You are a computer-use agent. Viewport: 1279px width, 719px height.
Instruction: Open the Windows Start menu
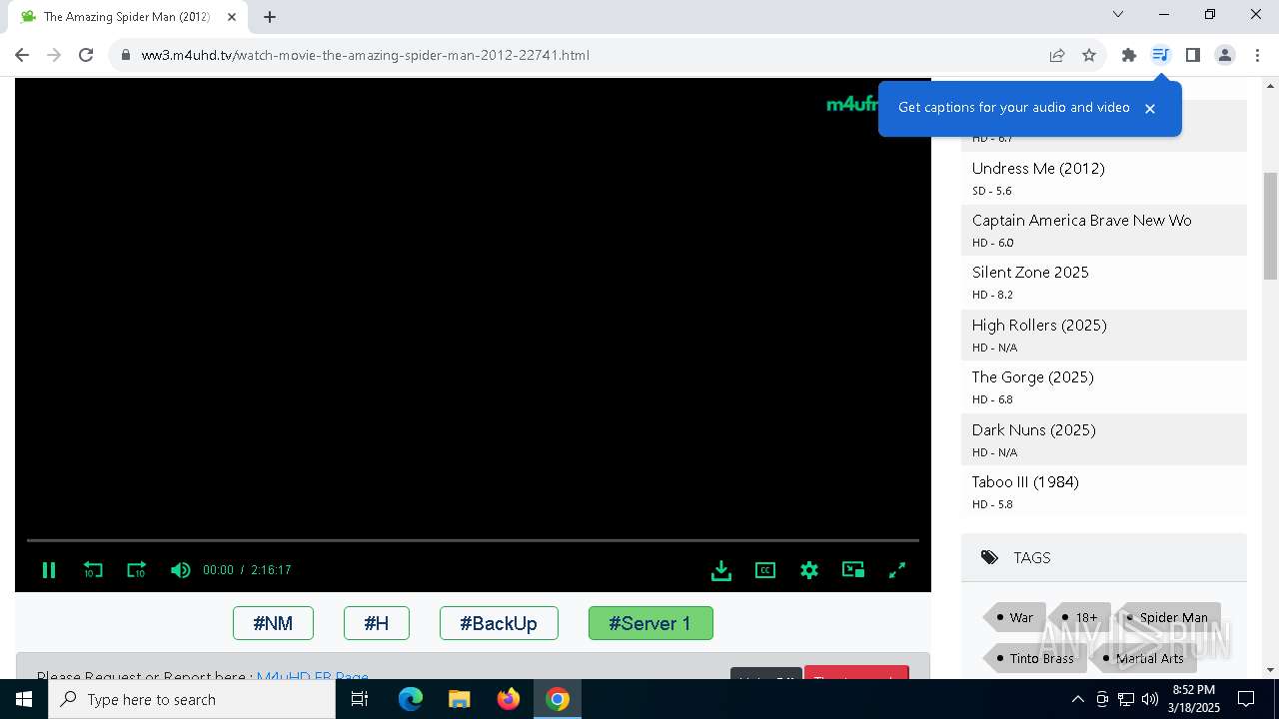coord(24,699)
